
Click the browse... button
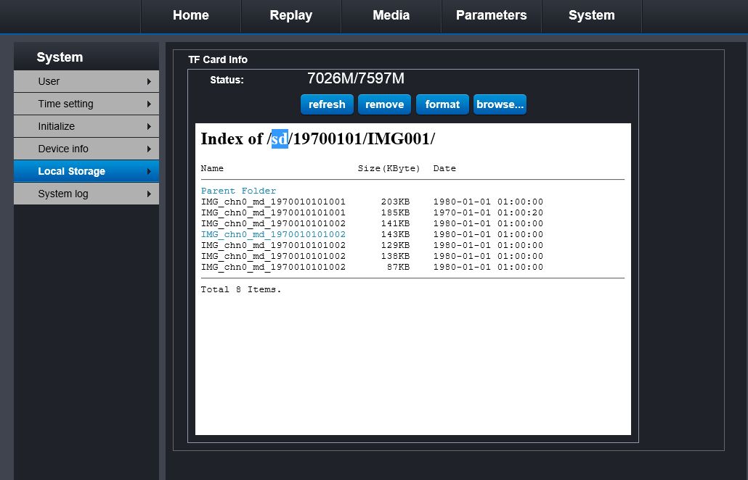tap(500, 104)
